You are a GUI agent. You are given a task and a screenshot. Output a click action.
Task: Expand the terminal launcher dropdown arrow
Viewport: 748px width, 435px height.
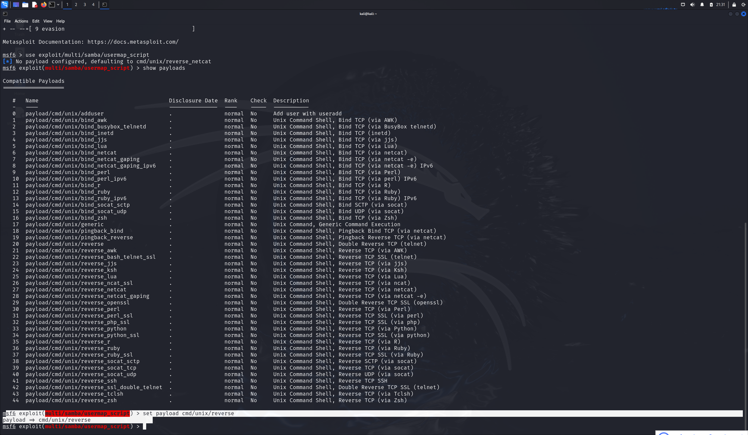pyautogui.click(x=58, y=4)
